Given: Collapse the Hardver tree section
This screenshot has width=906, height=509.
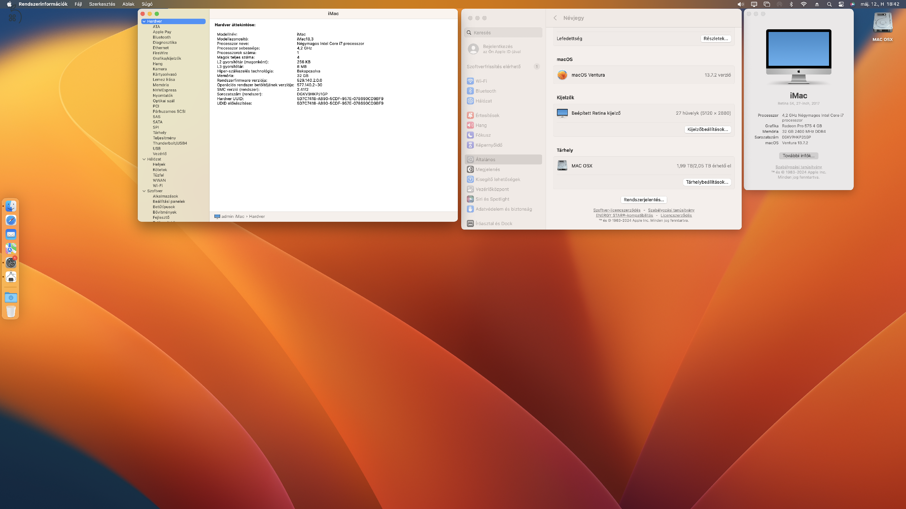Looking at the screenshot, I should pos(144,21).
